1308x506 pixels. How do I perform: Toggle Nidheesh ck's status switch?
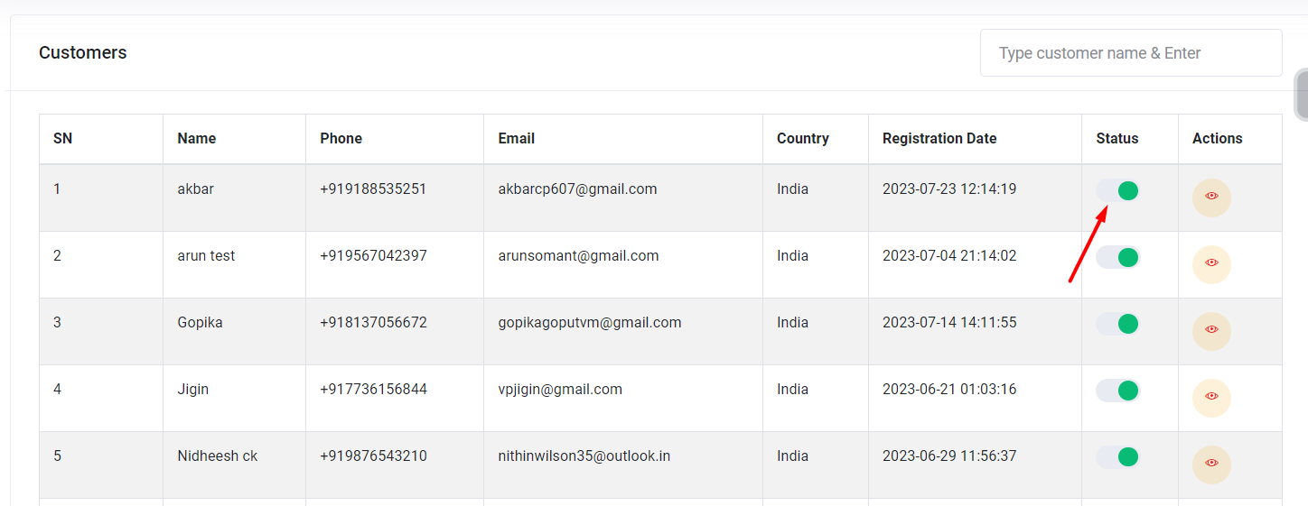[x=1118, y=457]
